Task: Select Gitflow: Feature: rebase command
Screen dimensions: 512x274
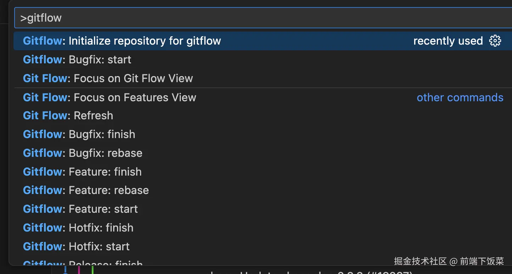Action: click(x=86, y=190)
